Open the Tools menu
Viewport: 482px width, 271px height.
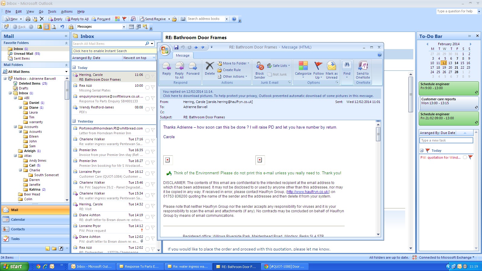point(52,11)
